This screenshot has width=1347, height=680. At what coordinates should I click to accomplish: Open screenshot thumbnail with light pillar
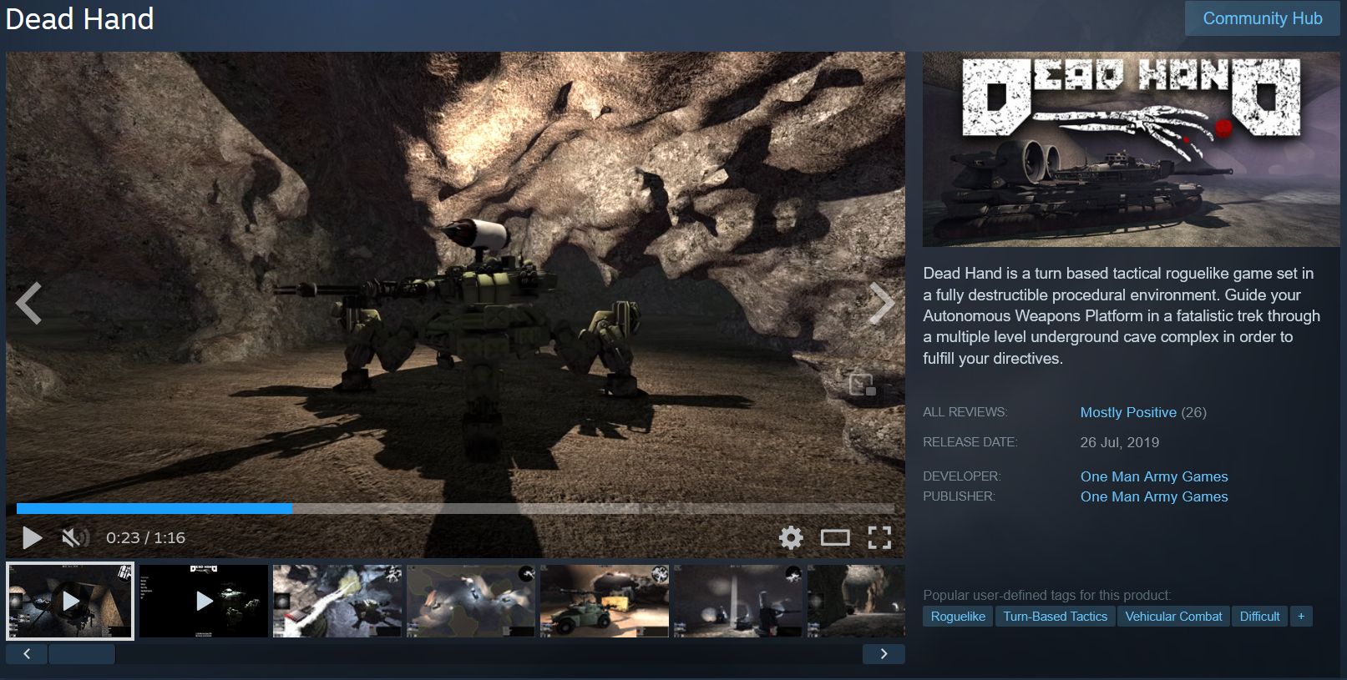738,601
